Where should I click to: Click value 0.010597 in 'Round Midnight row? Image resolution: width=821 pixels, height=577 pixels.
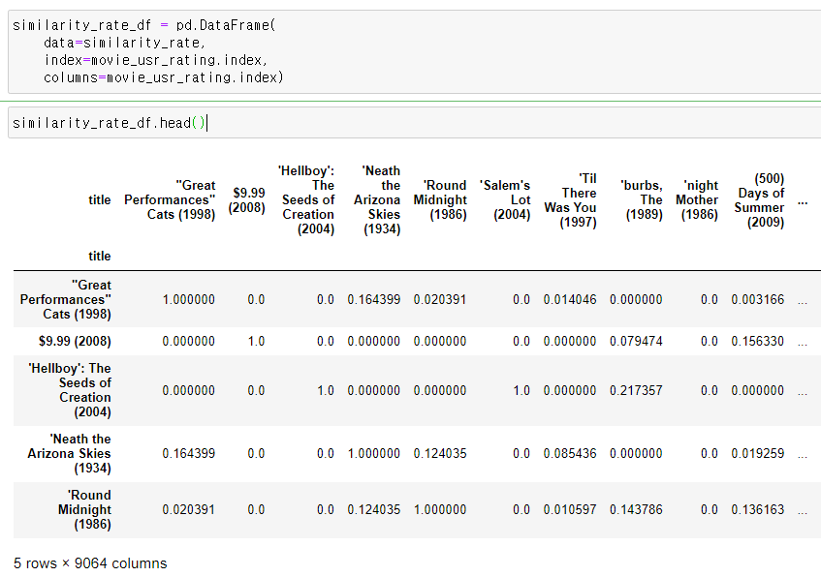pos(570,509)
